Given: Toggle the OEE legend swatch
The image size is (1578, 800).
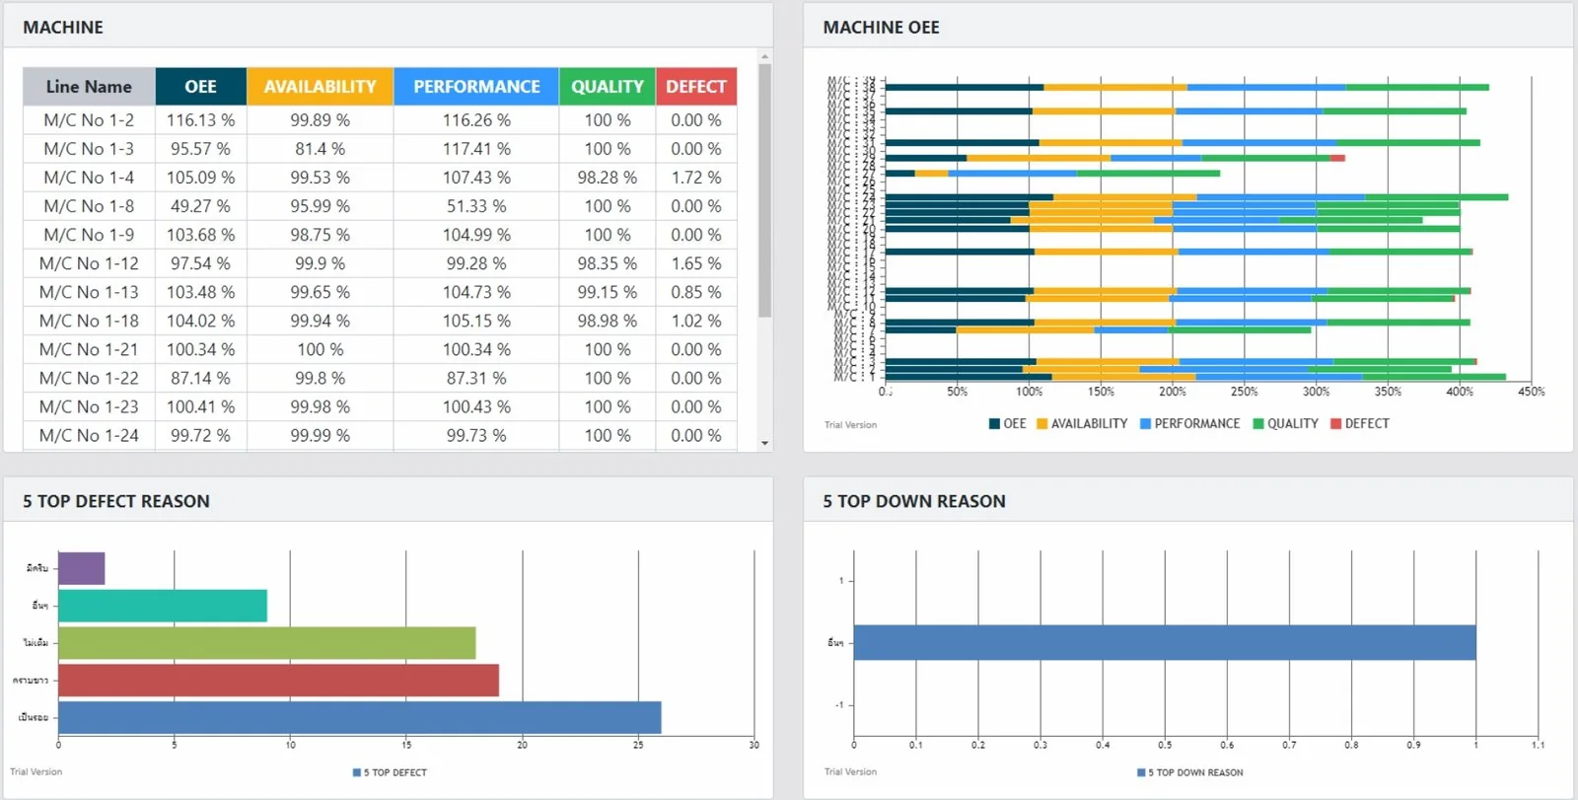Looking at the screenshot, I should [x=995, y=424].
